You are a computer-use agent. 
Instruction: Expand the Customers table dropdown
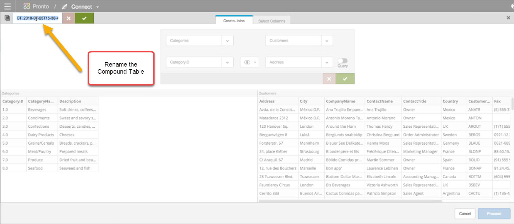pos(327,41)
